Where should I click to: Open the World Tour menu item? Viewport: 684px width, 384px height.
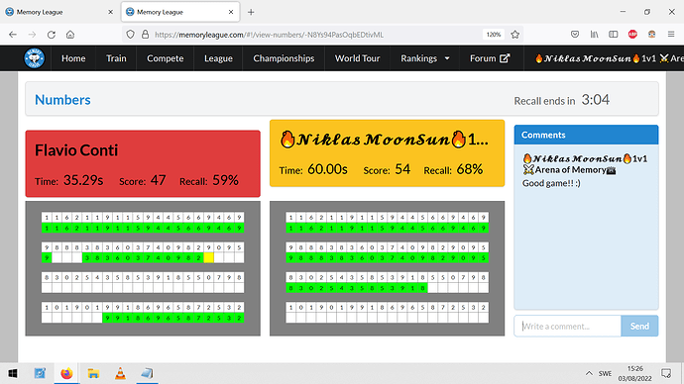coord(357,58)
